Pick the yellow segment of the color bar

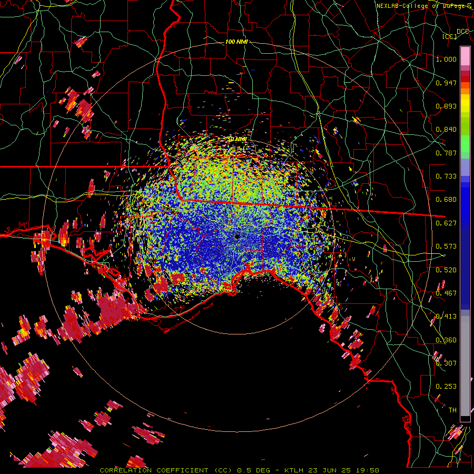465,103
